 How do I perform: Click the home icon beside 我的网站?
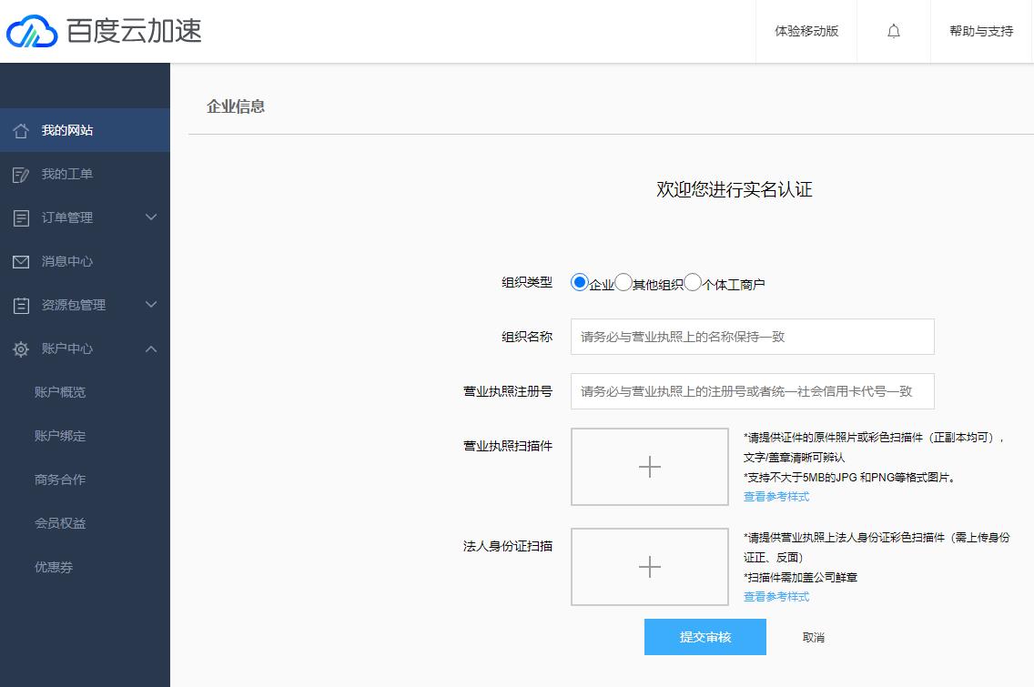pyautogui.click(x=21, y=130)
